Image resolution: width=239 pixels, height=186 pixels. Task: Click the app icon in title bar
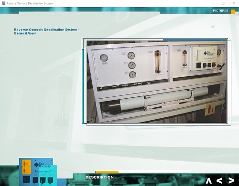coord(3,3)
